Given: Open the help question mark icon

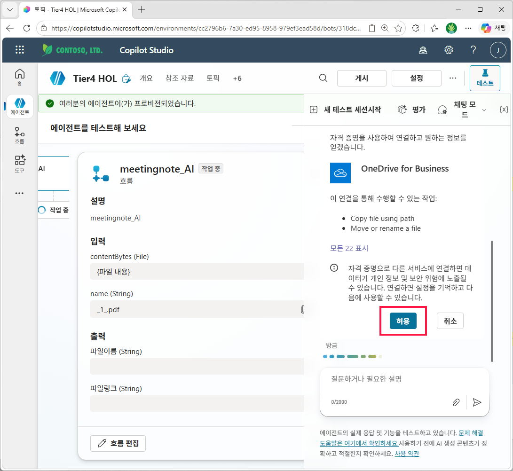Looking at the screenshot, I should pos(473,50).
